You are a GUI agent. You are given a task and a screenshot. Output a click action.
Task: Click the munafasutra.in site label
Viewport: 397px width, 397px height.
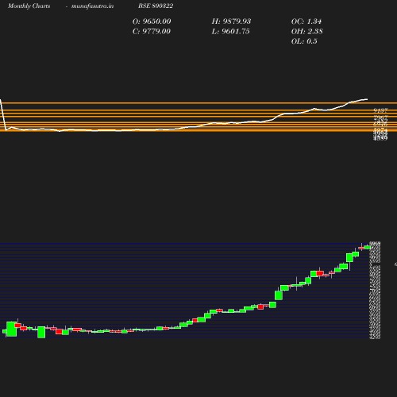click(x=92, y=6)
